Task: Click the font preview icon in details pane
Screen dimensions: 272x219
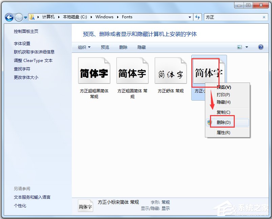Action: (x=85, y=206)
